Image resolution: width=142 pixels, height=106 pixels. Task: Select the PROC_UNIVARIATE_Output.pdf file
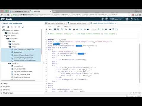click(24, 49)
